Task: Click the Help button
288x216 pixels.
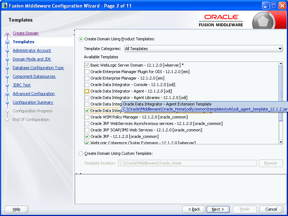Action: coord(17,209)
